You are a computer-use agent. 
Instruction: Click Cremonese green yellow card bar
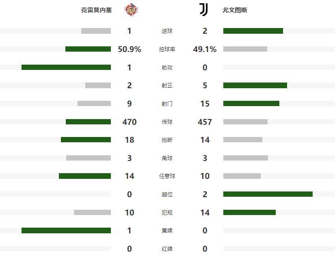66,230
